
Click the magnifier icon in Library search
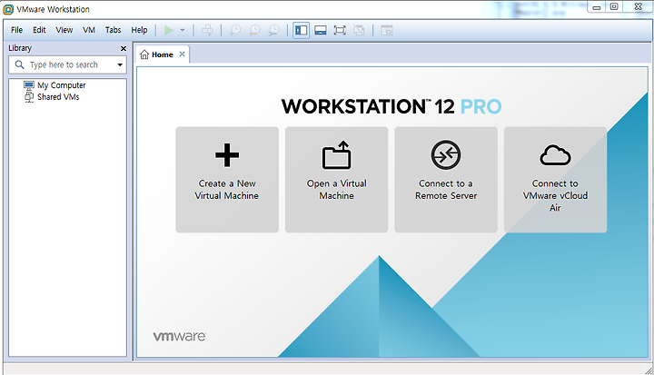click(x=20, y=64)
